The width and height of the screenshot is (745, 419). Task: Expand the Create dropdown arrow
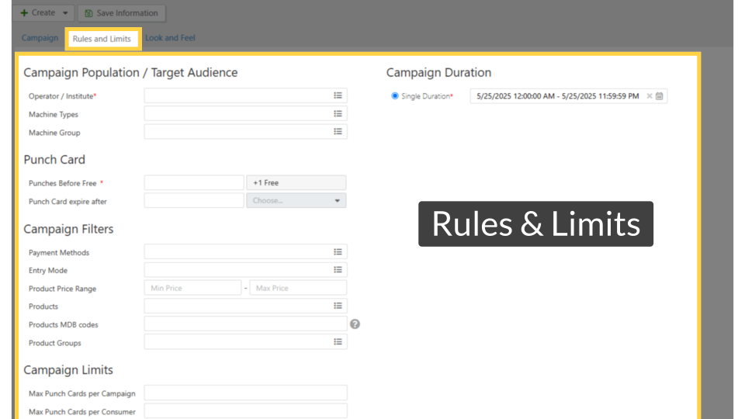pyautogui.click(x=65, y=13)
